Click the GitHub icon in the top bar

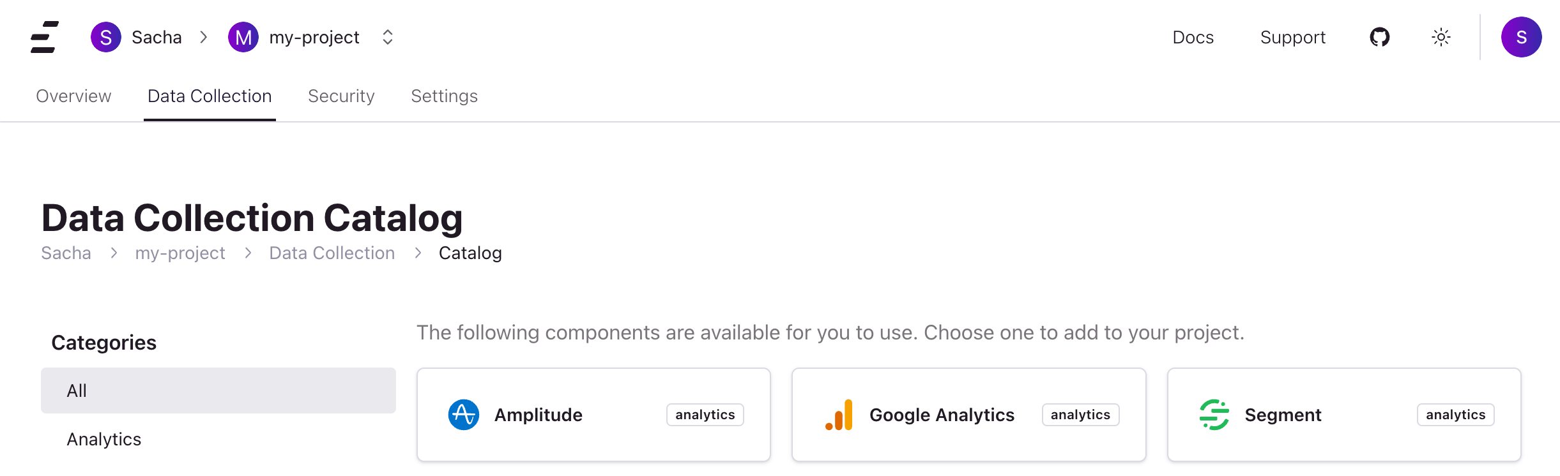pos(1380,37)
